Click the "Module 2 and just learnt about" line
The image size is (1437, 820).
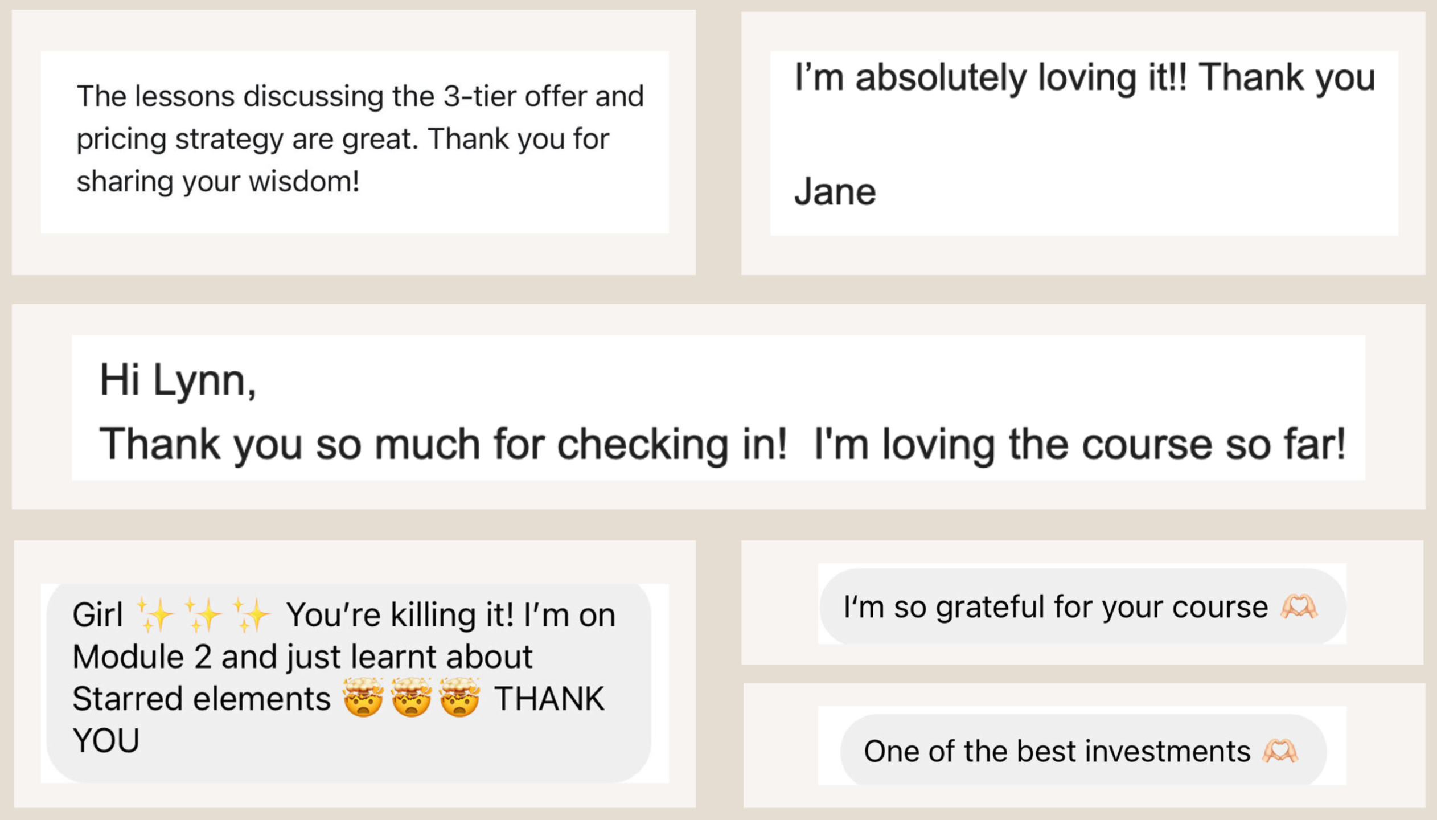pyautogui.click(x=302, y=657)
